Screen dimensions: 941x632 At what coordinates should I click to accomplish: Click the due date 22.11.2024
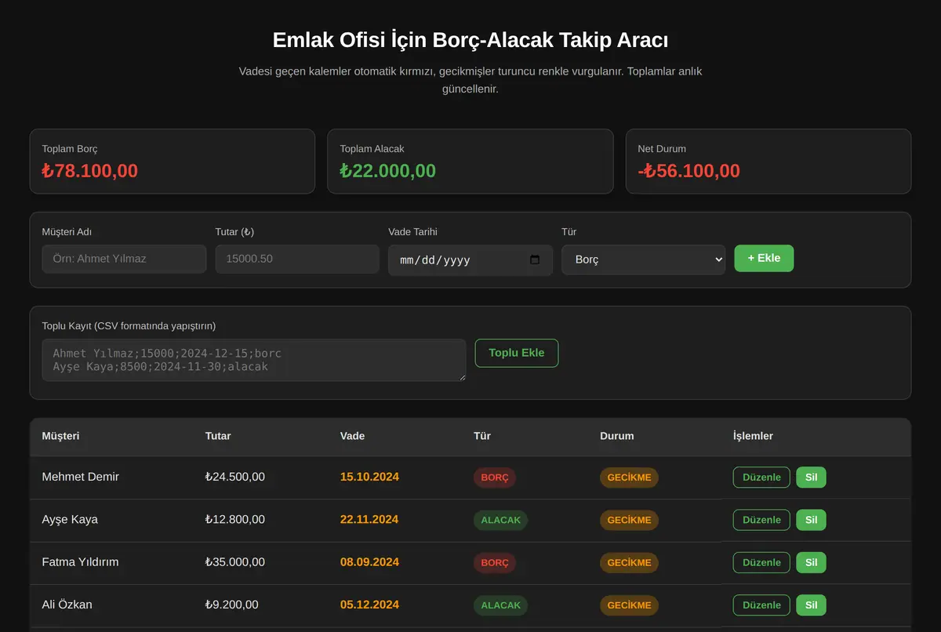click(369, 519)
